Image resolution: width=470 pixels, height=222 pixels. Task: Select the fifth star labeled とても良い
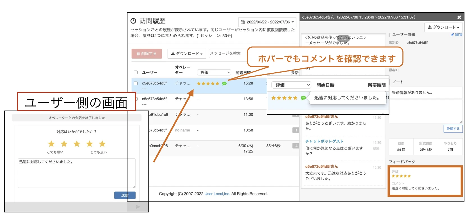pos(102,144)
